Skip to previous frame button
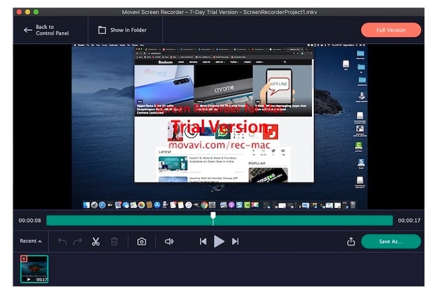436x296 pixels. [x=203, y=242]
